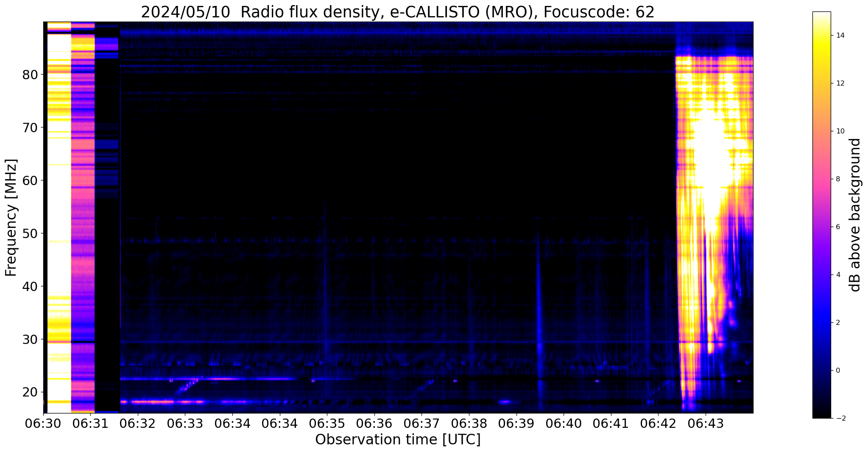The height and width of the screenshot is (452, 868).
Task: Click the colorbar tick labeled 8
Action: 837,179
